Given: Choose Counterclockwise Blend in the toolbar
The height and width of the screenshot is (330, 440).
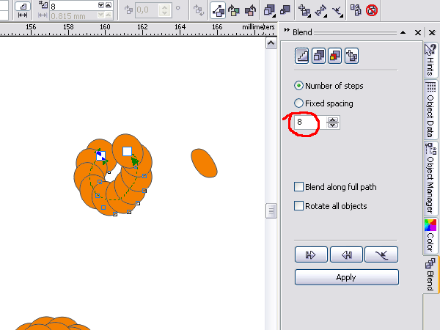Looking at the screenshot, I should coord(250,11).
